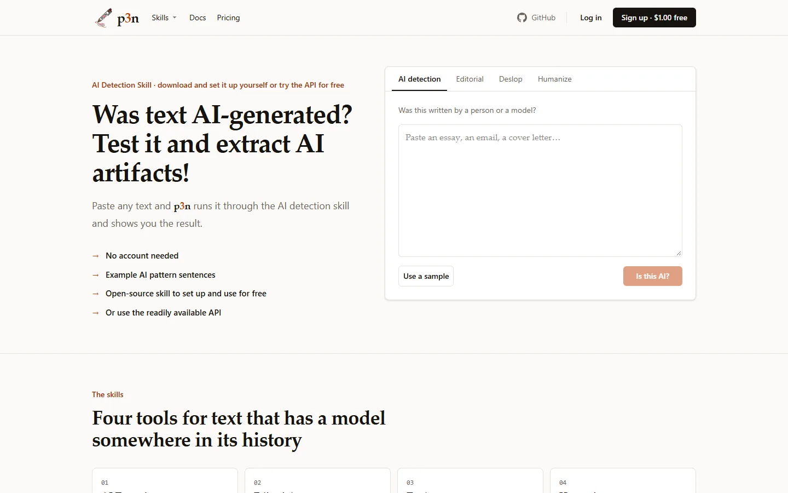Click Sign up · $1.00 free button

[x=654, y=18]
